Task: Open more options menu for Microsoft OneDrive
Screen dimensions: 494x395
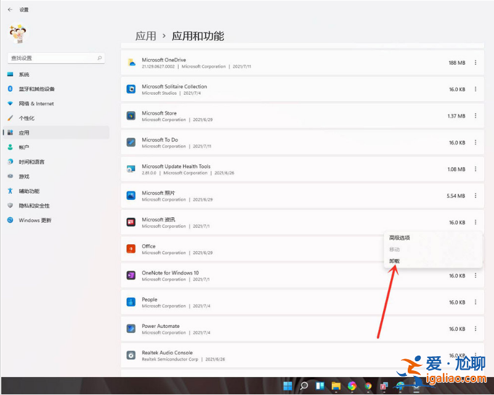Action: click(475, 63)
